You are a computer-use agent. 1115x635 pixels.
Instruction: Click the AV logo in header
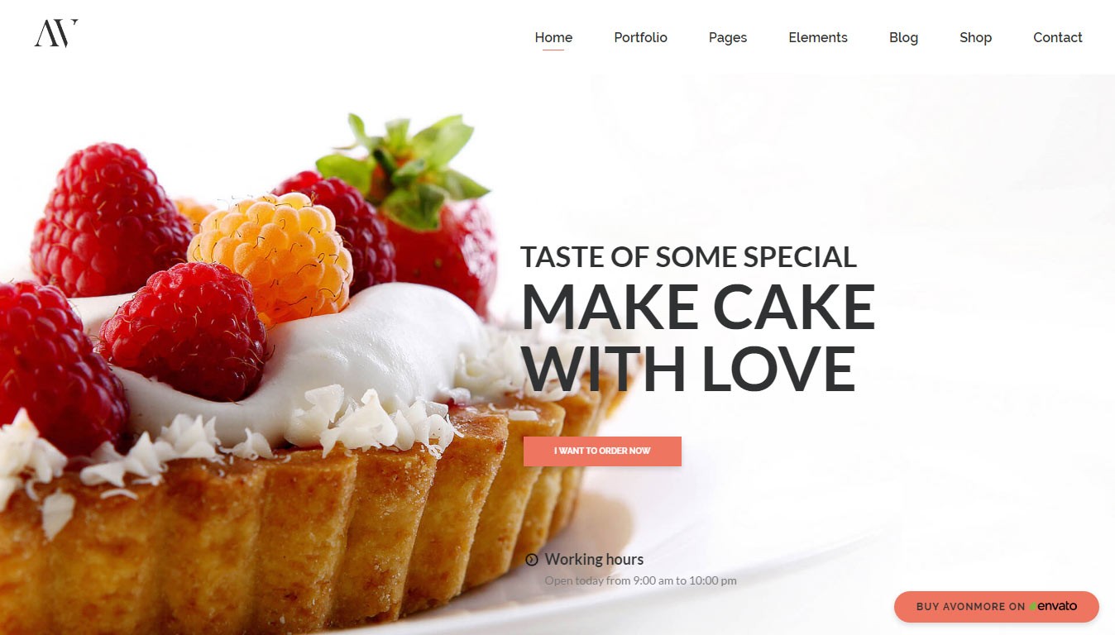[x=56, y=34]
